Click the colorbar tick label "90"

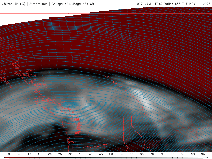coord(193,154)
